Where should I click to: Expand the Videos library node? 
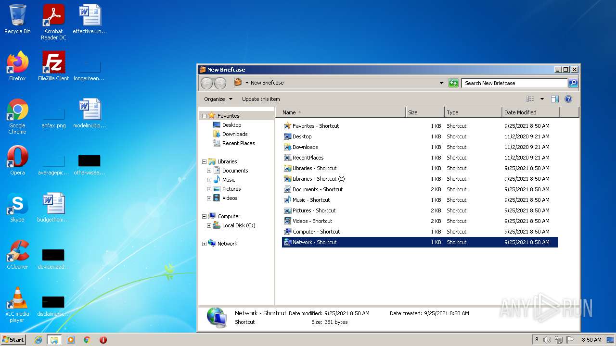(x=209, y=198)
